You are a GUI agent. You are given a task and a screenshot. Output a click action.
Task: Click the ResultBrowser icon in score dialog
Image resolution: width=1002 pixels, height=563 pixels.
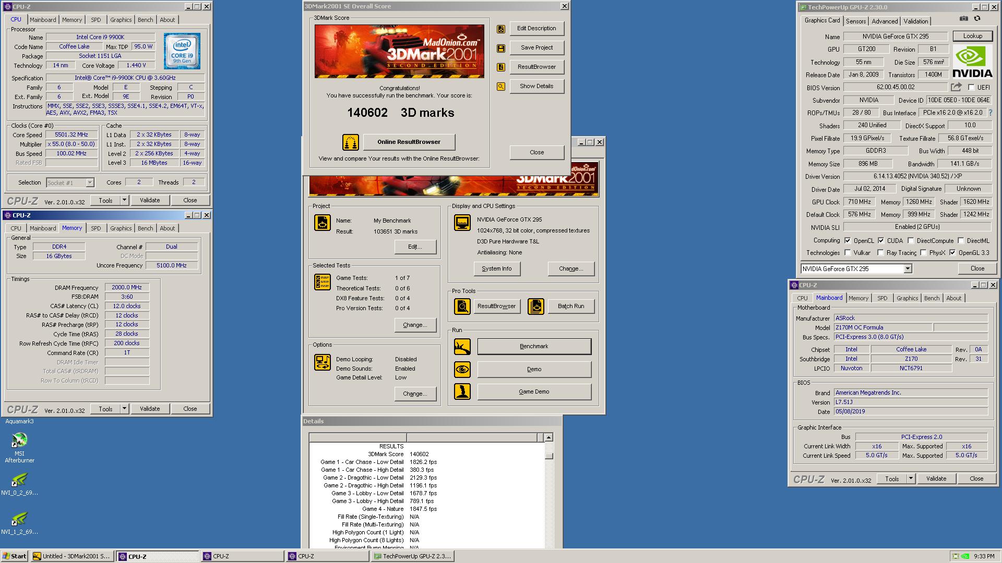click(x=501, y=67)
